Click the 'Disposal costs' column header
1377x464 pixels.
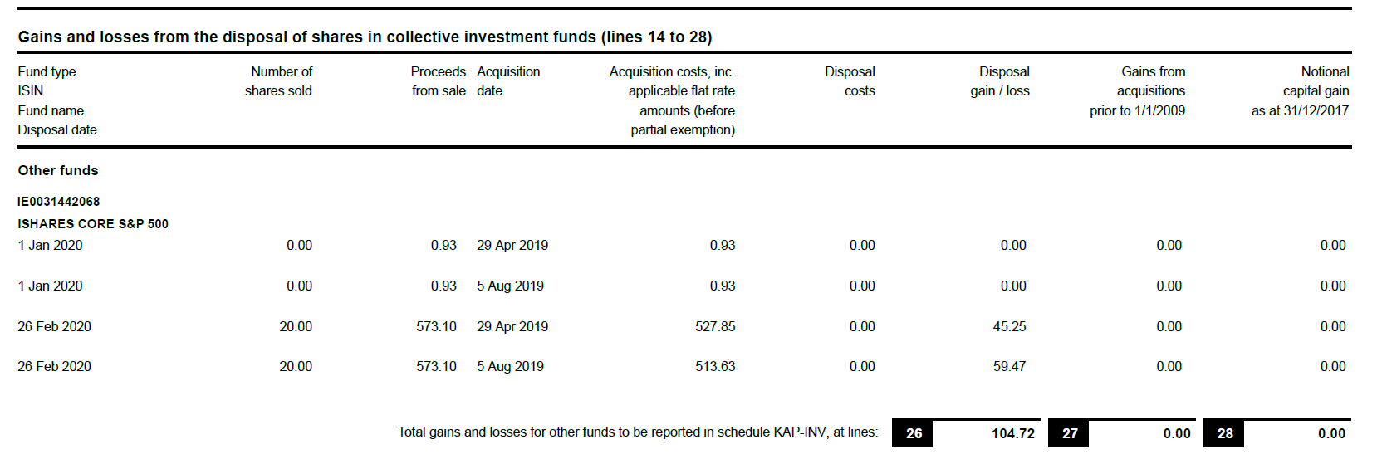850,81
